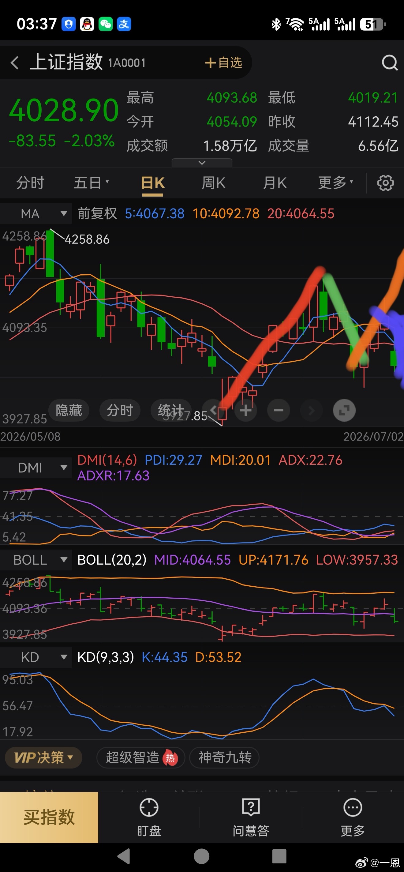
Task: Zoom in chart with plus button
Action: [x=246, y=410]
